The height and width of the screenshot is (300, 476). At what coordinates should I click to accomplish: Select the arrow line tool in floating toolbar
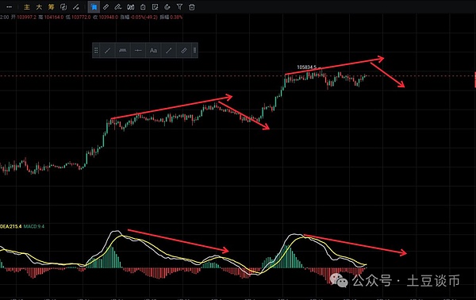click(169, 51)
